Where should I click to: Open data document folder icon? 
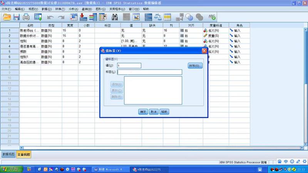7,17
